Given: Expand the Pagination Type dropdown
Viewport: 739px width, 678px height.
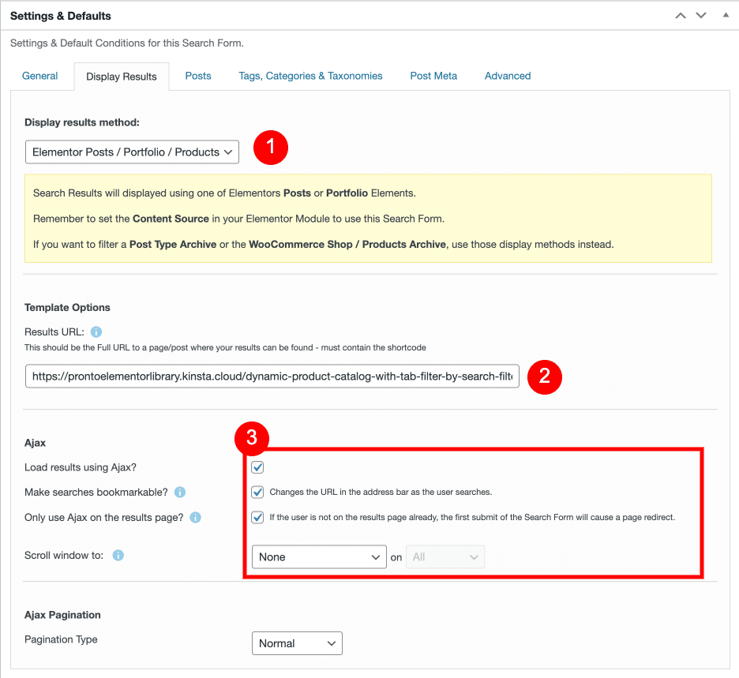Looking at the screenshot, I should pyautogui.click(x=297, y=643).
